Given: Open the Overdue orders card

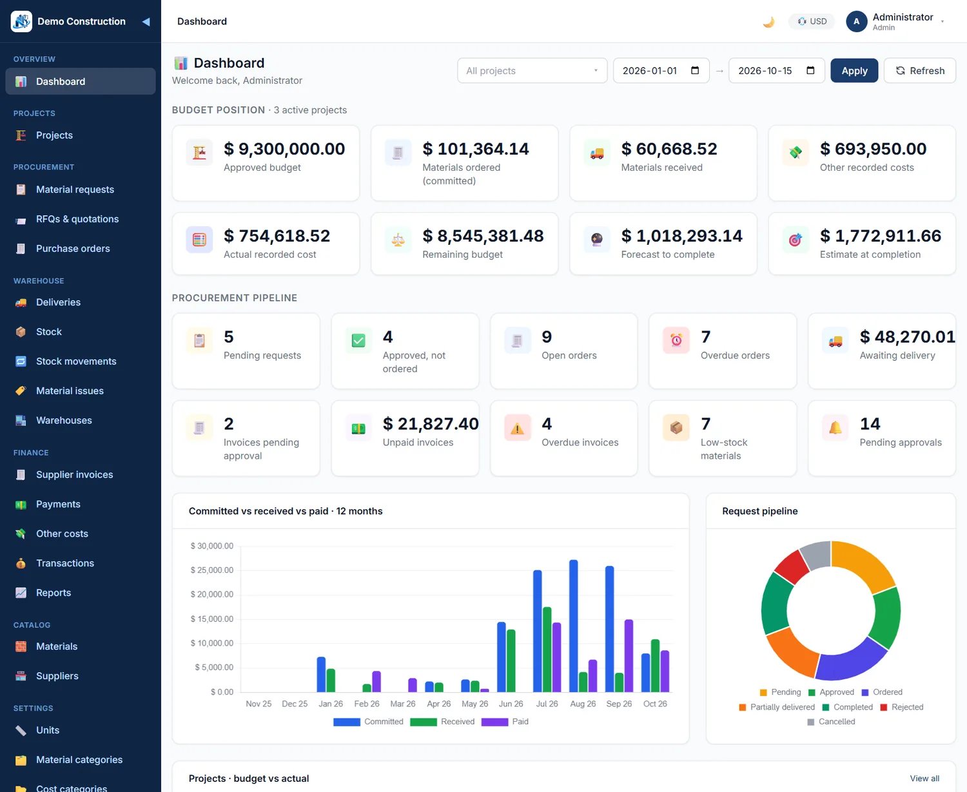Looking at the screenshot, I should coord(723,351).
